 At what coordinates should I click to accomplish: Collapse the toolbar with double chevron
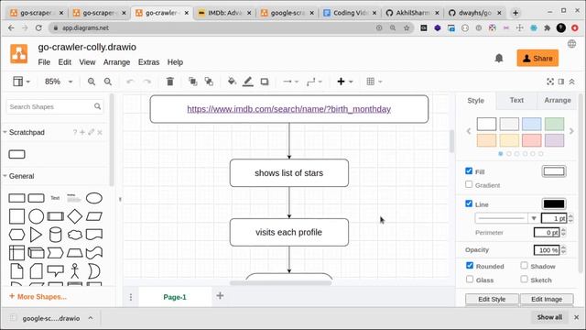571,82
